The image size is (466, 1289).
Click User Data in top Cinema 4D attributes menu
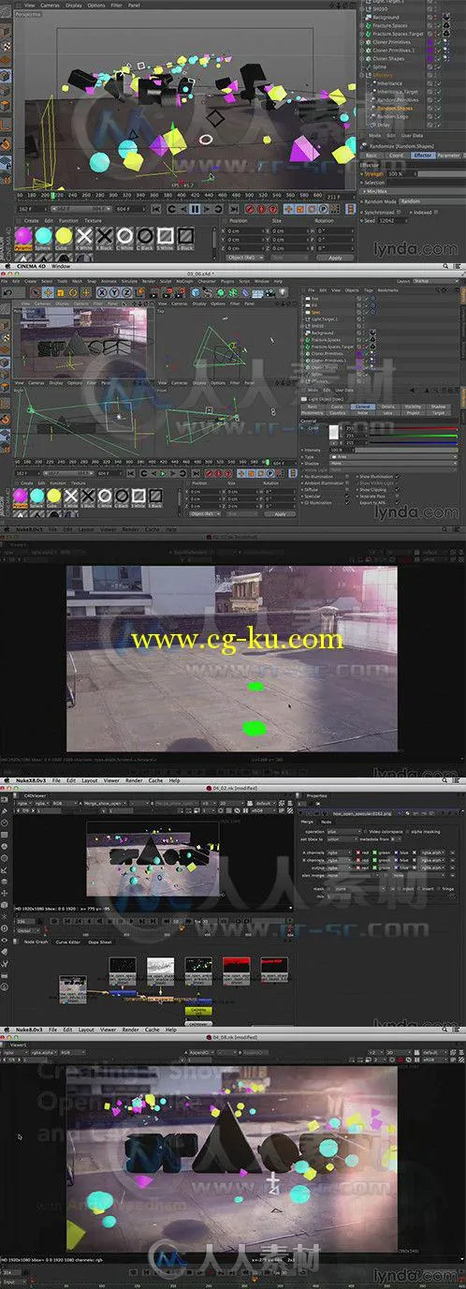tap(412, 136)
